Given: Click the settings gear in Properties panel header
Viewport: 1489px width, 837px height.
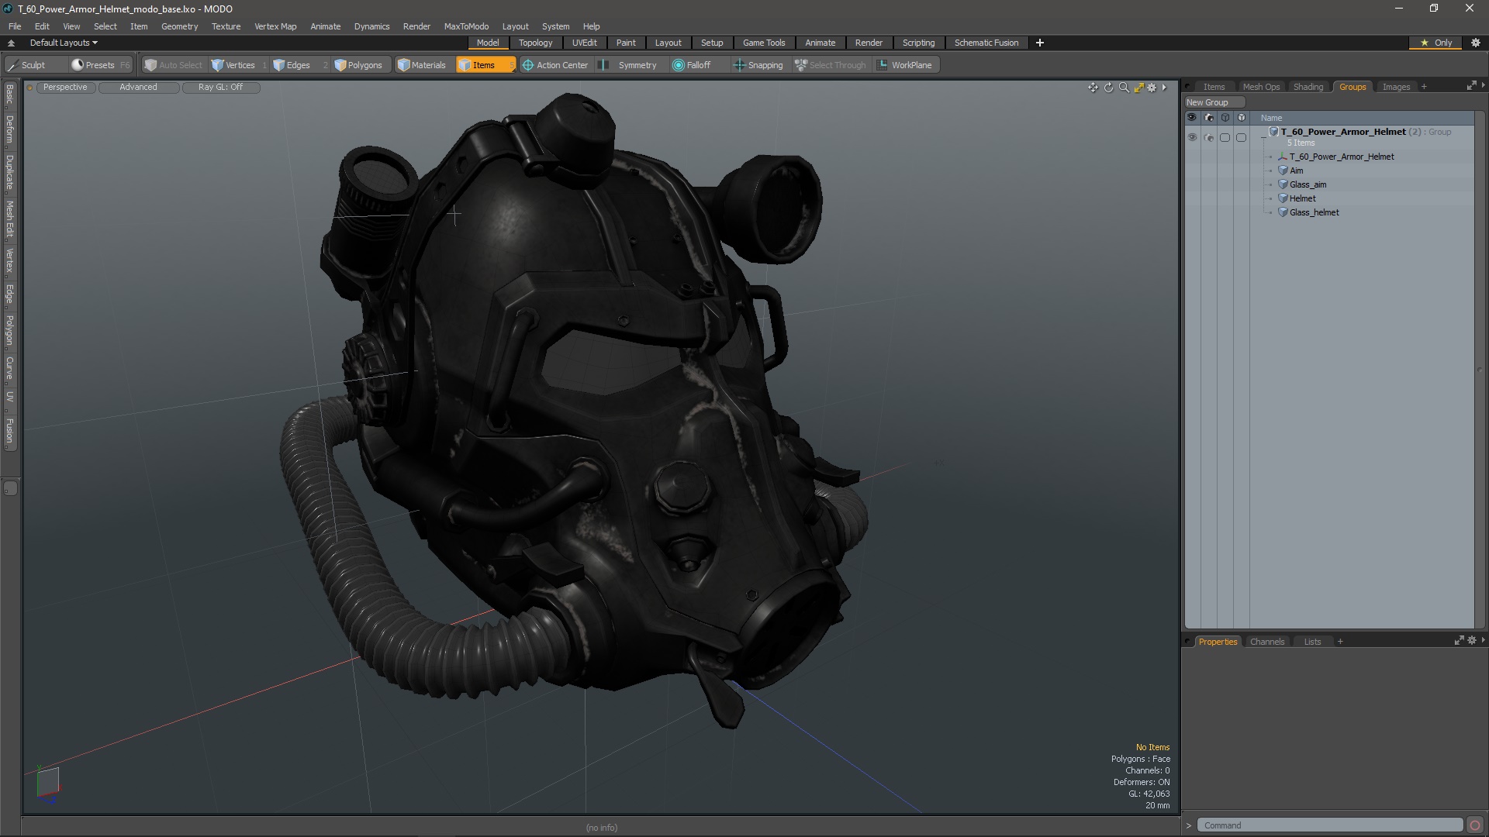Looking at the screenshot, I should coord(1472,641).
